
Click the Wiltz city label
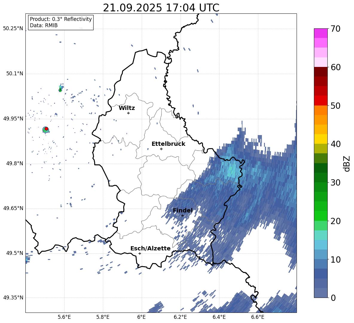click(127, 108)
